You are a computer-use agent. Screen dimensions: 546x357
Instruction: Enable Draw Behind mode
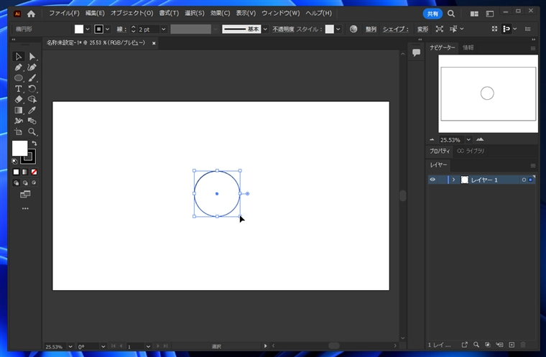(x=25, y=183)
